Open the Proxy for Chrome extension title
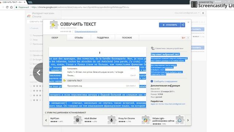This screenshot has height=132, width=234. pos(127,118)
